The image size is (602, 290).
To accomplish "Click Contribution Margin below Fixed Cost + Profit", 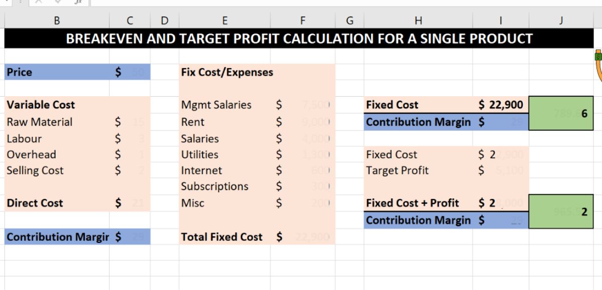I will [x=418, y=220].
